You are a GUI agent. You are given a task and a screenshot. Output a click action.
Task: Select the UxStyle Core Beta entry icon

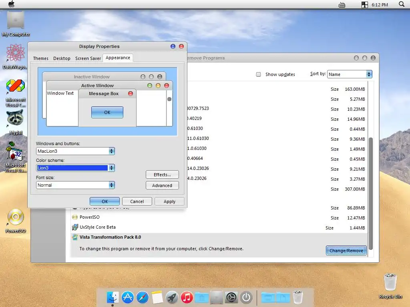pos(75,227)
